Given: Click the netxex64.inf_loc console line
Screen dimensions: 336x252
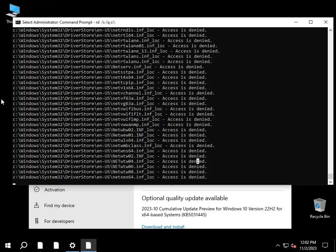Looking at the screenshot, I should point(110,177).
